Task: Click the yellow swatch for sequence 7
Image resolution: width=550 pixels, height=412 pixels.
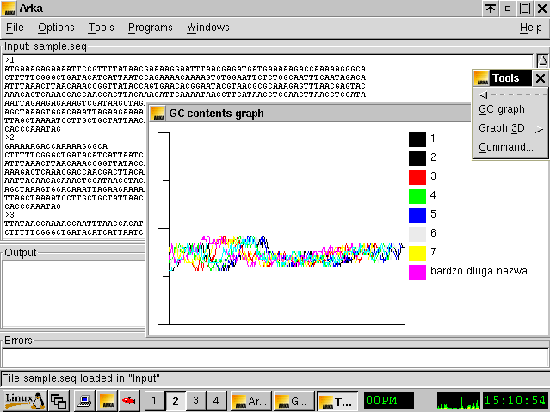Action: 417,253
